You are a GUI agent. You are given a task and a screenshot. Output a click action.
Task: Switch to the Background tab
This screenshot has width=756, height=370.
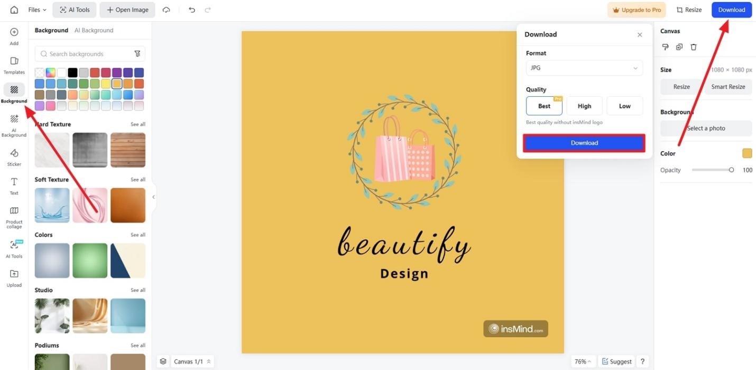(51, 30)
